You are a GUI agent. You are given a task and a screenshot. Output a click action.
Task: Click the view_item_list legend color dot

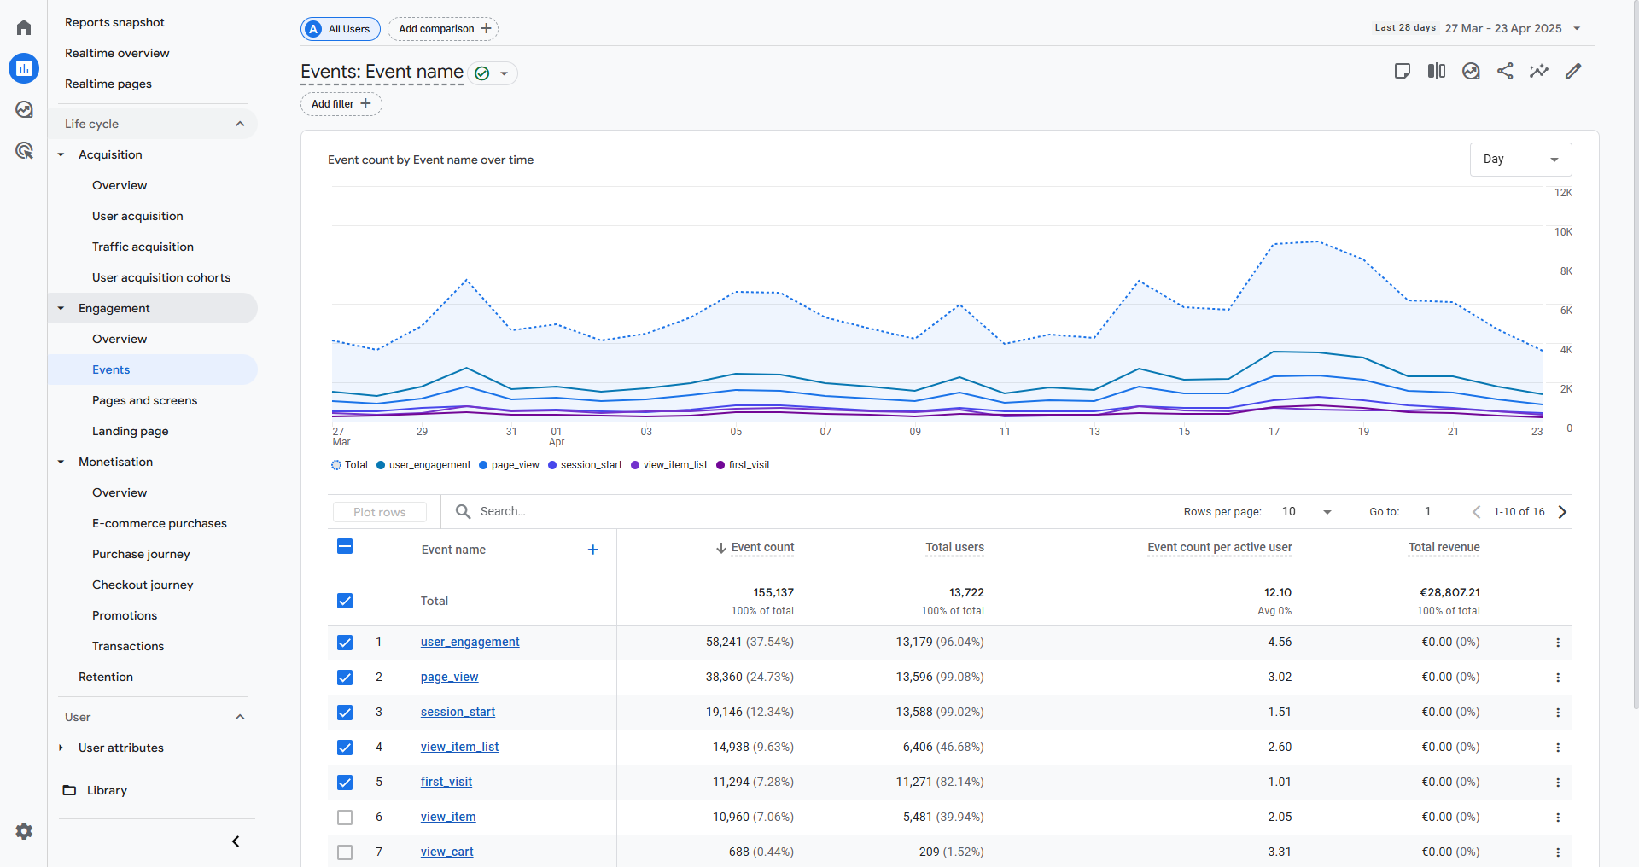635,465
